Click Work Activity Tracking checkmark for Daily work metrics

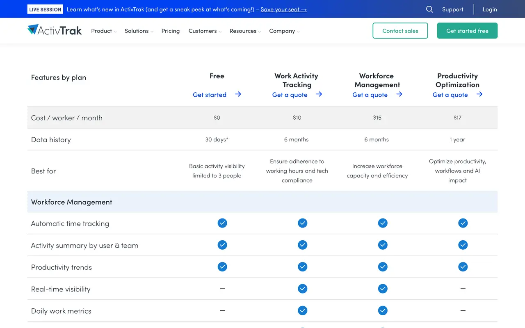click(x=303, y=310)
